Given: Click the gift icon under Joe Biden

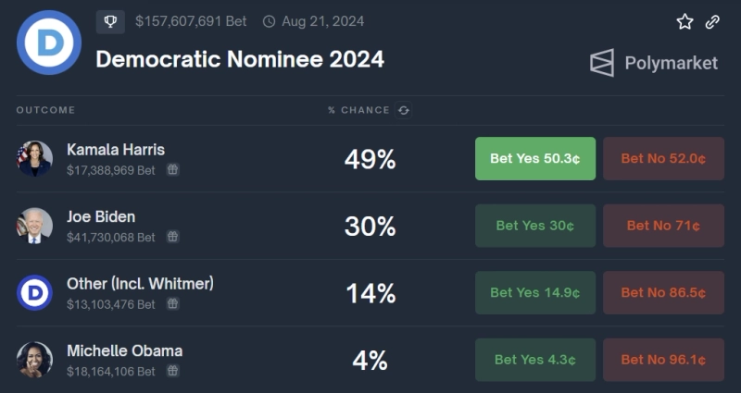Looking at the screenshot, I should pos(173,237).
